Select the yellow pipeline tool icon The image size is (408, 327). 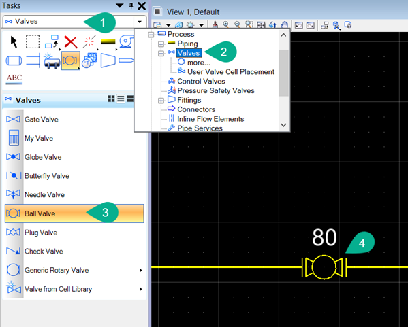(x=108, y=42)
